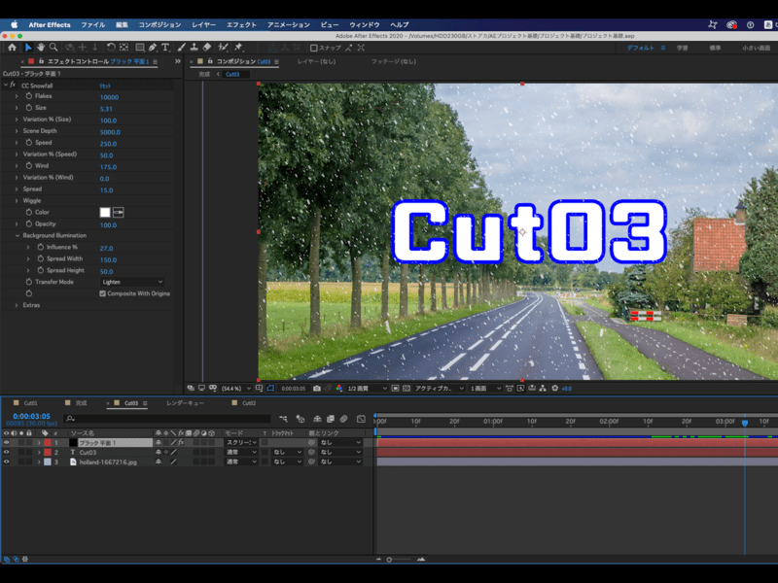Viewport: 778px width, 583px height.
Task: Click the snapshot camera icon
Action: (x=317, y=388)
